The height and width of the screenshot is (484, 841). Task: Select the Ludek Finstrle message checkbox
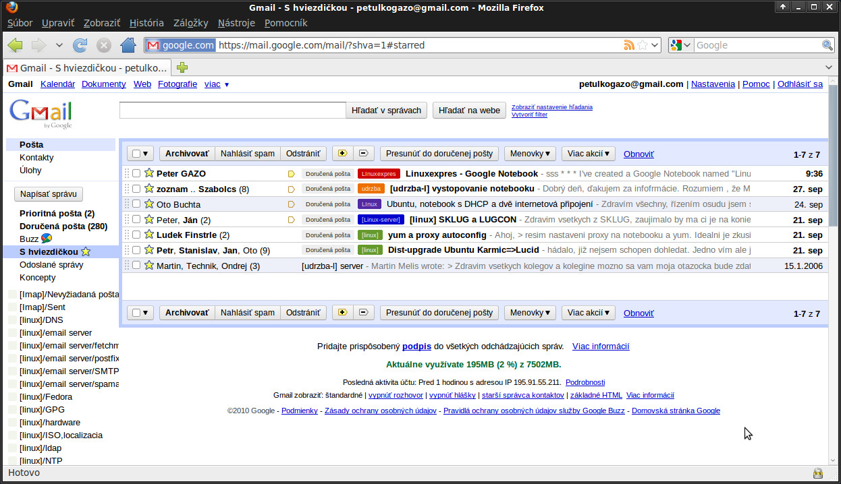136,235
